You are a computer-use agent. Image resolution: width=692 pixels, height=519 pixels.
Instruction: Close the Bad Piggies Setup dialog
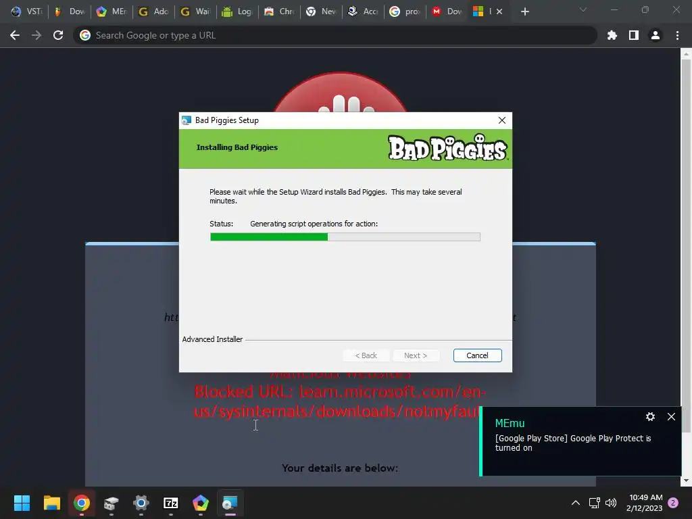click(502, 120)
